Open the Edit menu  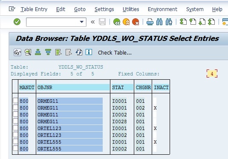click(61, 9)
